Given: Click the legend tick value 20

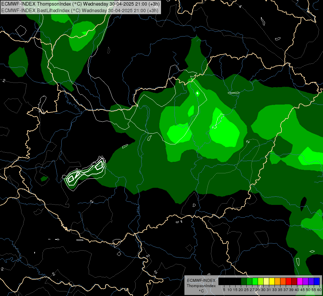Looking at the screenshot, I should click(x=241, y=290).
